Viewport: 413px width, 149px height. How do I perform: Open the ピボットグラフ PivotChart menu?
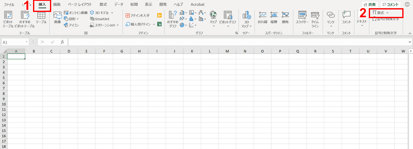click(228, 19)
